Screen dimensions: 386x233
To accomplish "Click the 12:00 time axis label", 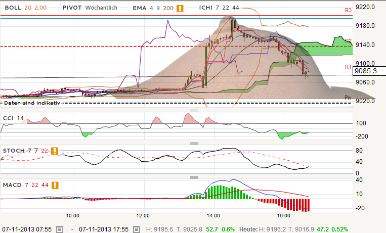I will pos(143,216).
